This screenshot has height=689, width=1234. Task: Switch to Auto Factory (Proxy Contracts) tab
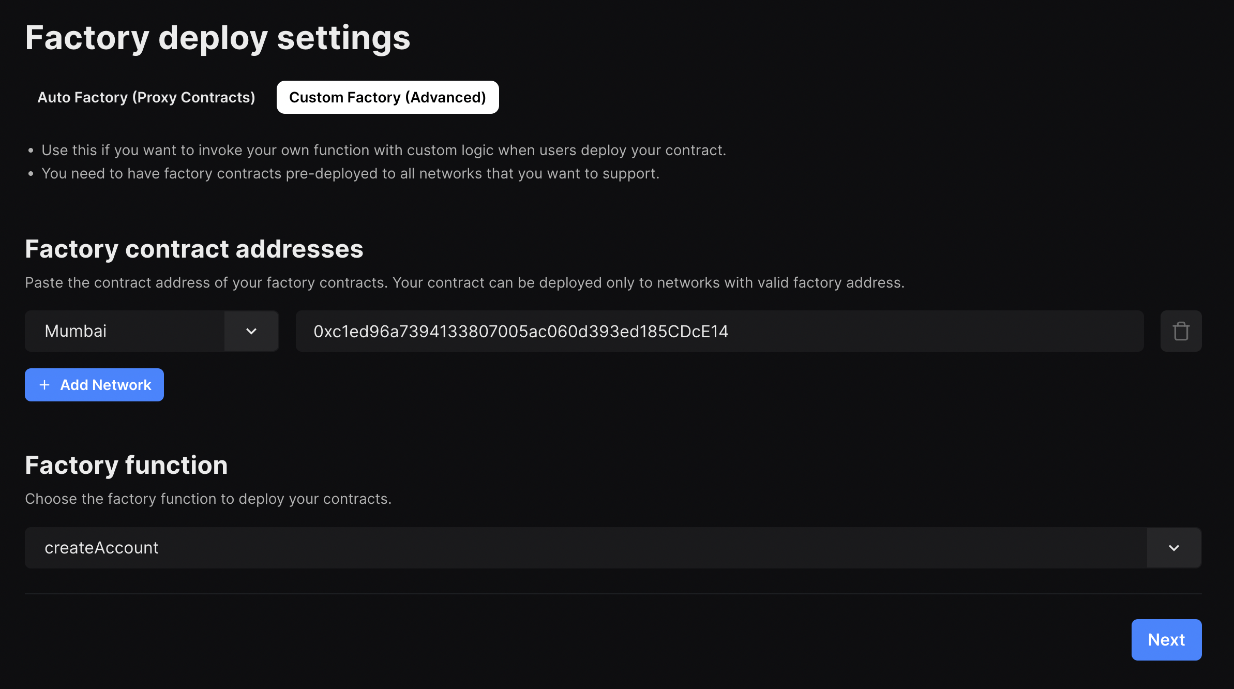click(x=146, y=97)
